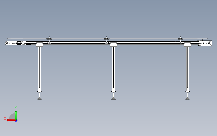Select the right support leg column
The height and width of the screenshot is (136, 217).
point(187,69)
